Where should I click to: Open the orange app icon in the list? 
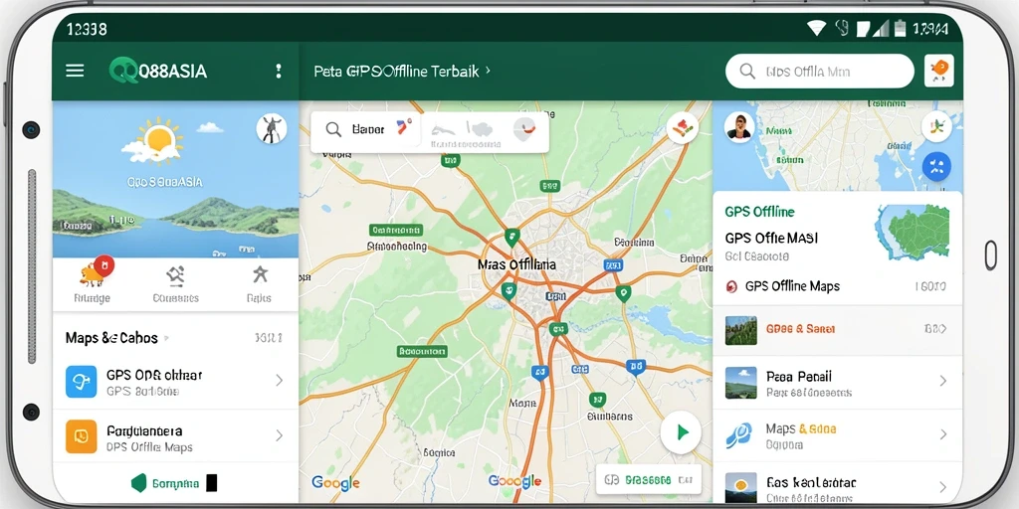click(82, 436)
